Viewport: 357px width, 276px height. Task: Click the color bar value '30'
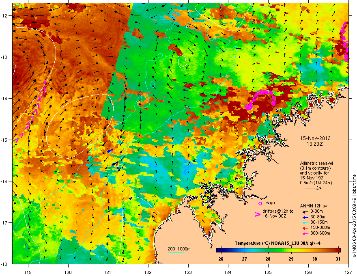(315, 259)
